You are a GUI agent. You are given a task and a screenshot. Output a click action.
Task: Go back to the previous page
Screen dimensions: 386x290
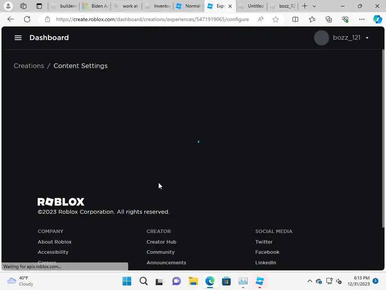[10, 19]
